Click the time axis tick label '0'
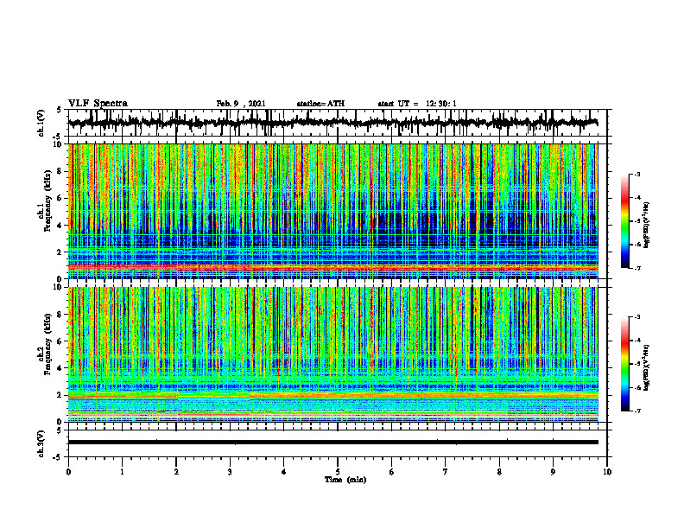This screenshot has width=684, height=529. coord(68,472)
